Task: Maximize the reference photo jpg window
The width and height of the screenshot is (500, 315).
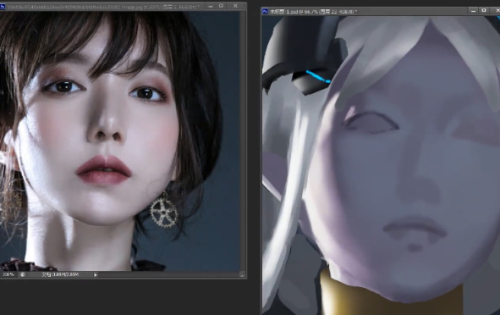Action: point(222,6)
